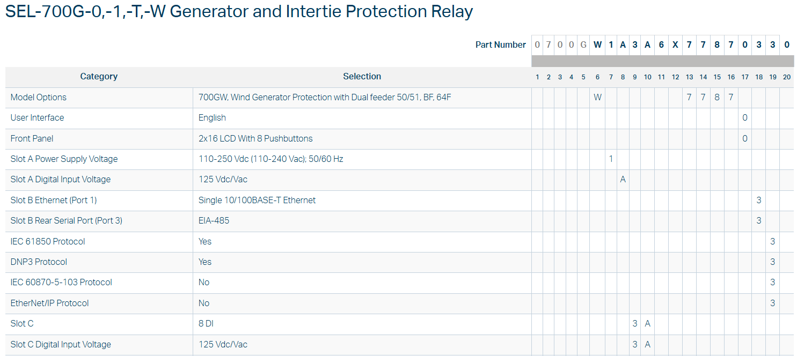
Task: Click '3' cell in EtherNet/IP Protocol row
Action: (x=773, y=303)
